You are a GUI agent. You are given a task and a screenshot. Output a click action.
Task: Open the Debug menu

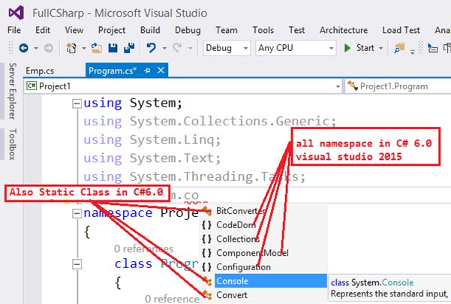tap(188, 30)
